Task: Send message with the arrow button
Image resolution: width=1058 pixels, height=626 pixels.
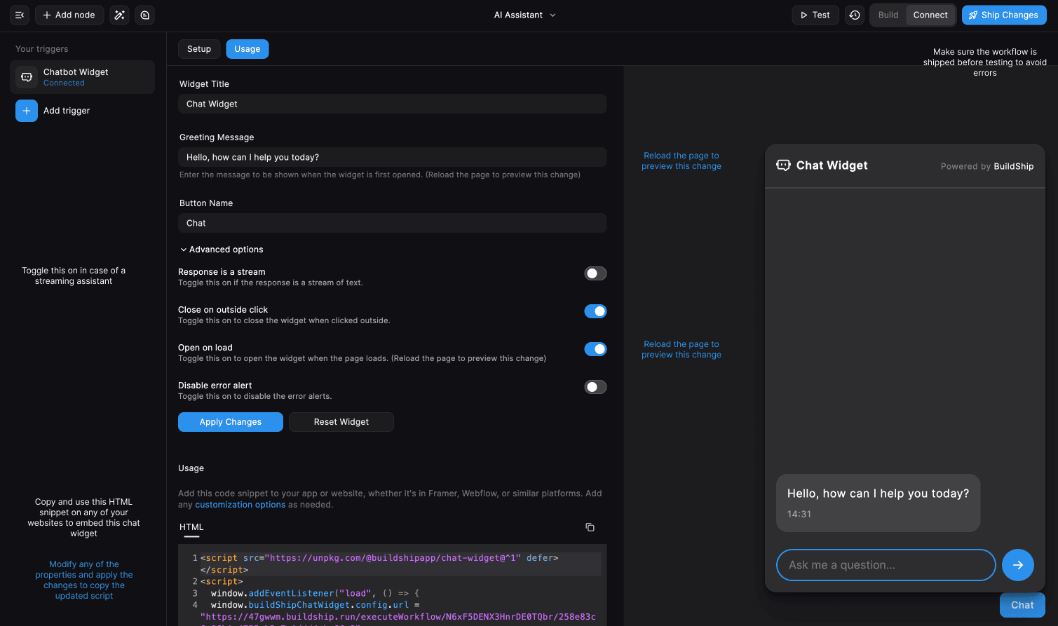Action: point(1018,565)
